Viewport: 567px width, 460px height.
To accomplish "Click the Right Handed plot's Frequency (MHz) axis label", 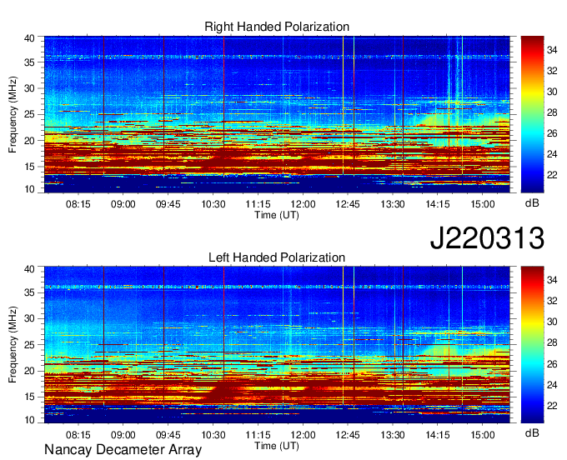I will (x=13, y=114).
